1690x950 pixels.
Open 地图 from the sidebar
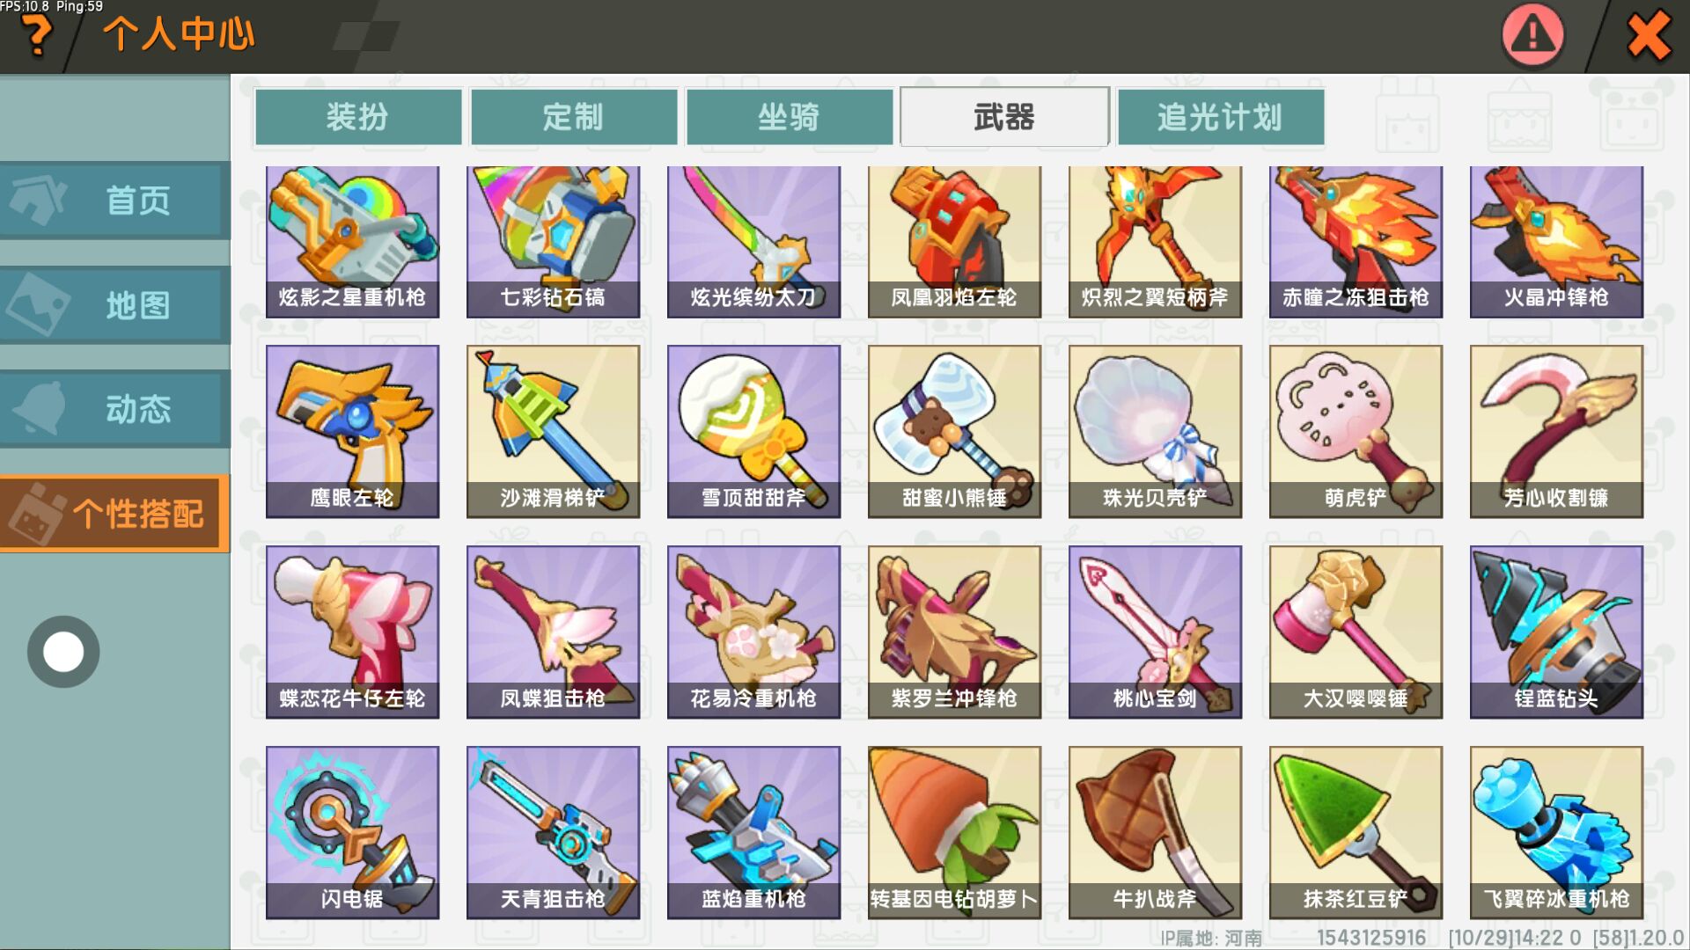pyautogui.click(x=114, y=305)
